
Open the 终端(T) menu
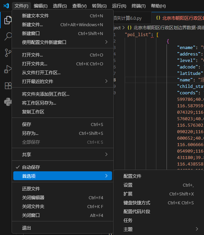click(x=139, y=6)
